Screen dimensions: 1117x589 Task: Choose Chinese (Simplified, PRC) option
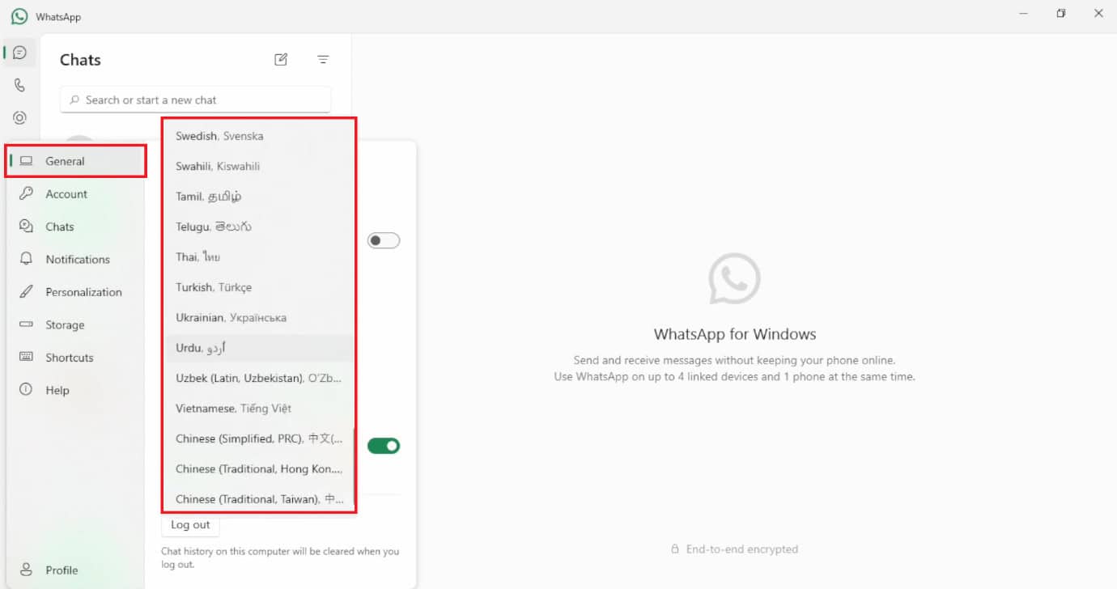259,439
